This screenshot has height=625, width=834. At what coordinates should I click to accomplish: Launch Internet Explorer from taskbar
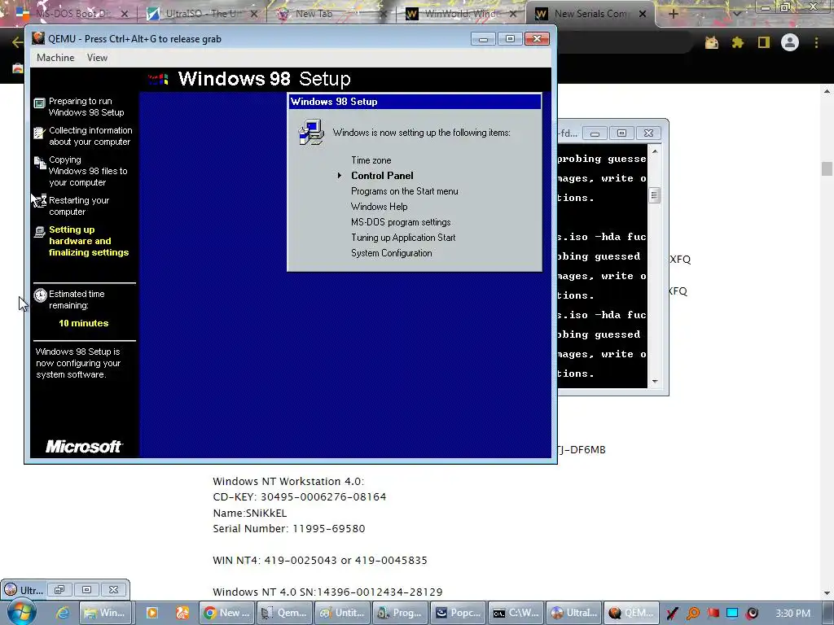pos(62,613)
